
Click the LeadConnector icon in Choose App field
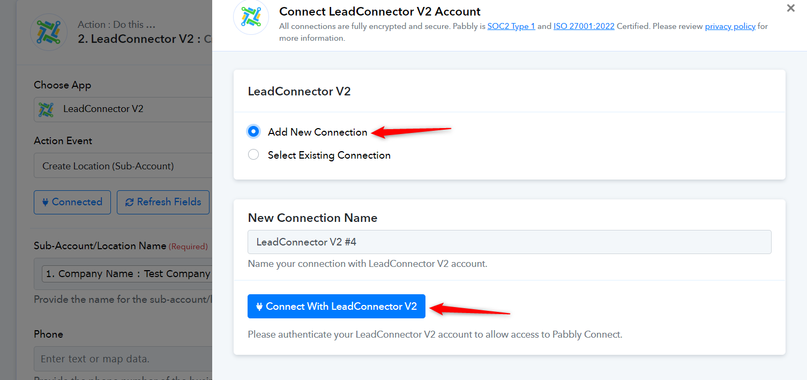click(46, 109)
